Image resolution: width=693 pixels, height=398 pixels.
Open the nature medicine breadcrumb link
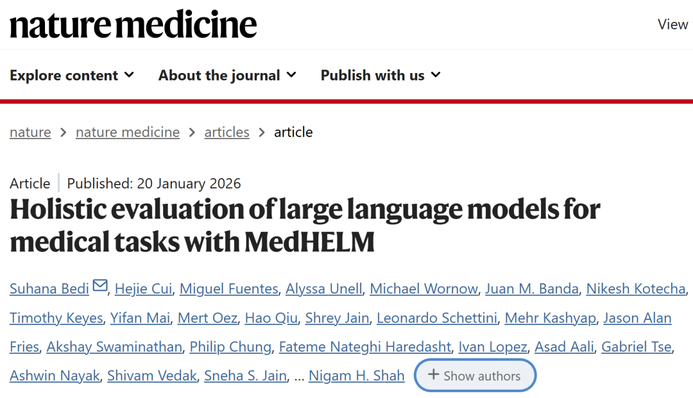(128, 132)
